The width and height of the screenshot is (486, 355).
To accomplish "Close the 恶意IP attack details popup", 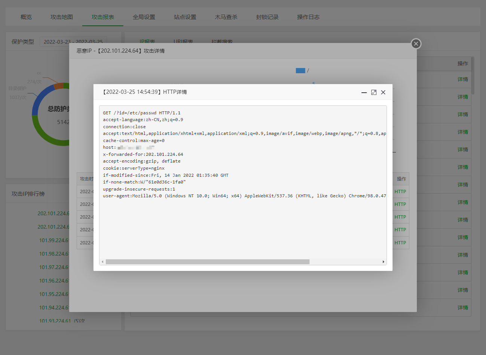I will pyautogui.click(x=416, y=44).
